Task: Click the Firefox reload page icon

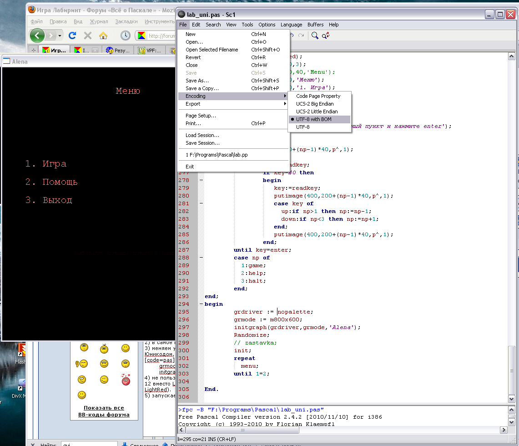Action: coord(72,35)
